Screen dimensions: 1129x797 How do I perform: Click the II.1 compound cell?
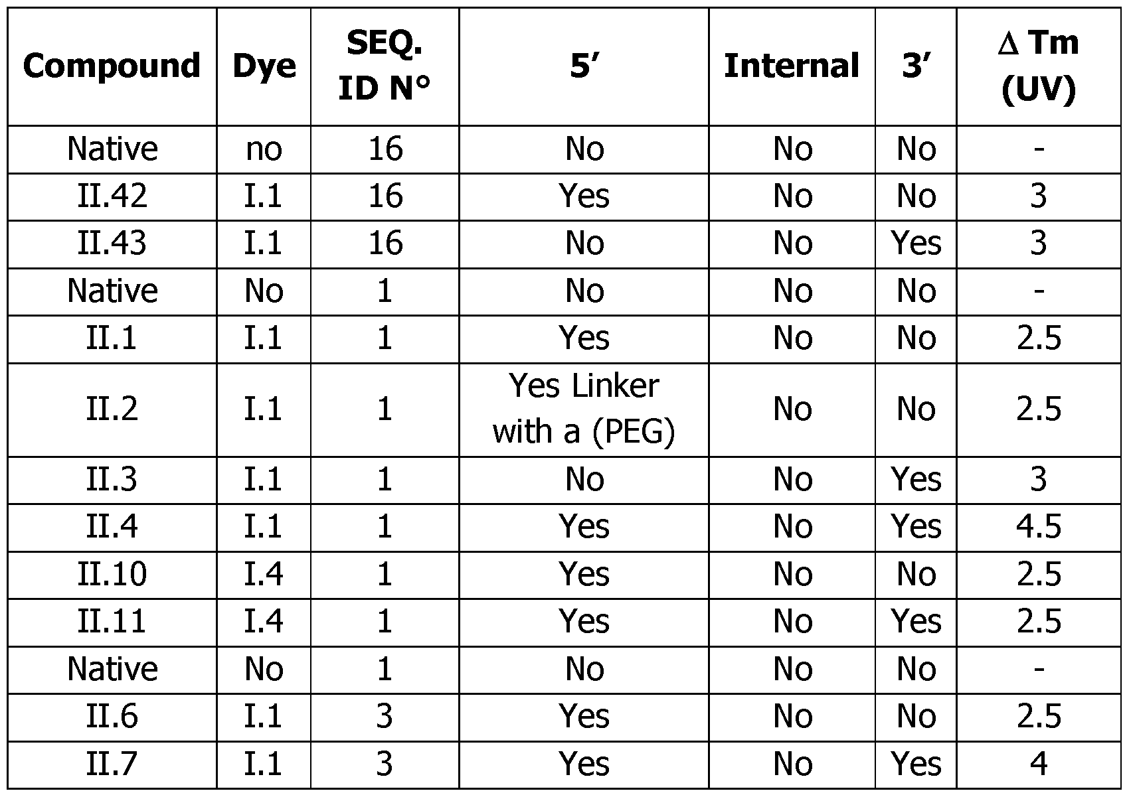(x=112, y=338)
